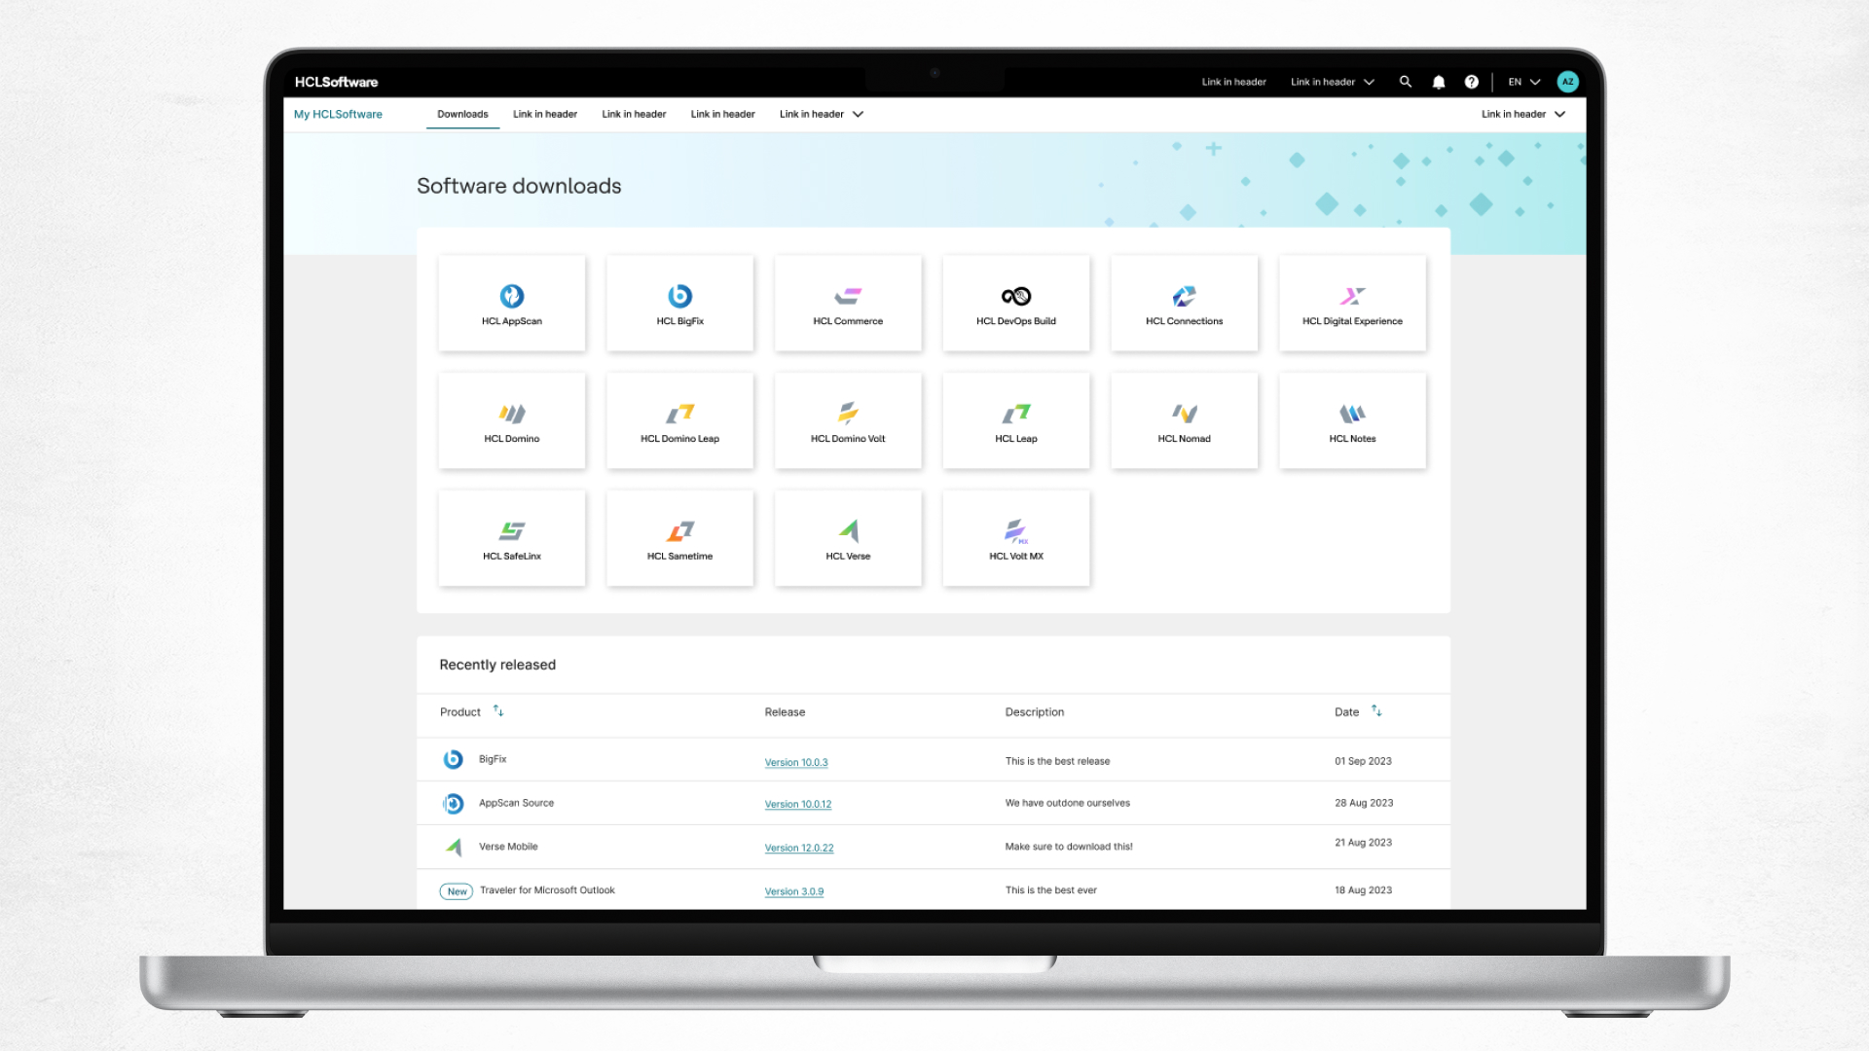The image size is (1869, 1051).
Task: Expand the EN language dropdown
Action: click(1524, 82)
